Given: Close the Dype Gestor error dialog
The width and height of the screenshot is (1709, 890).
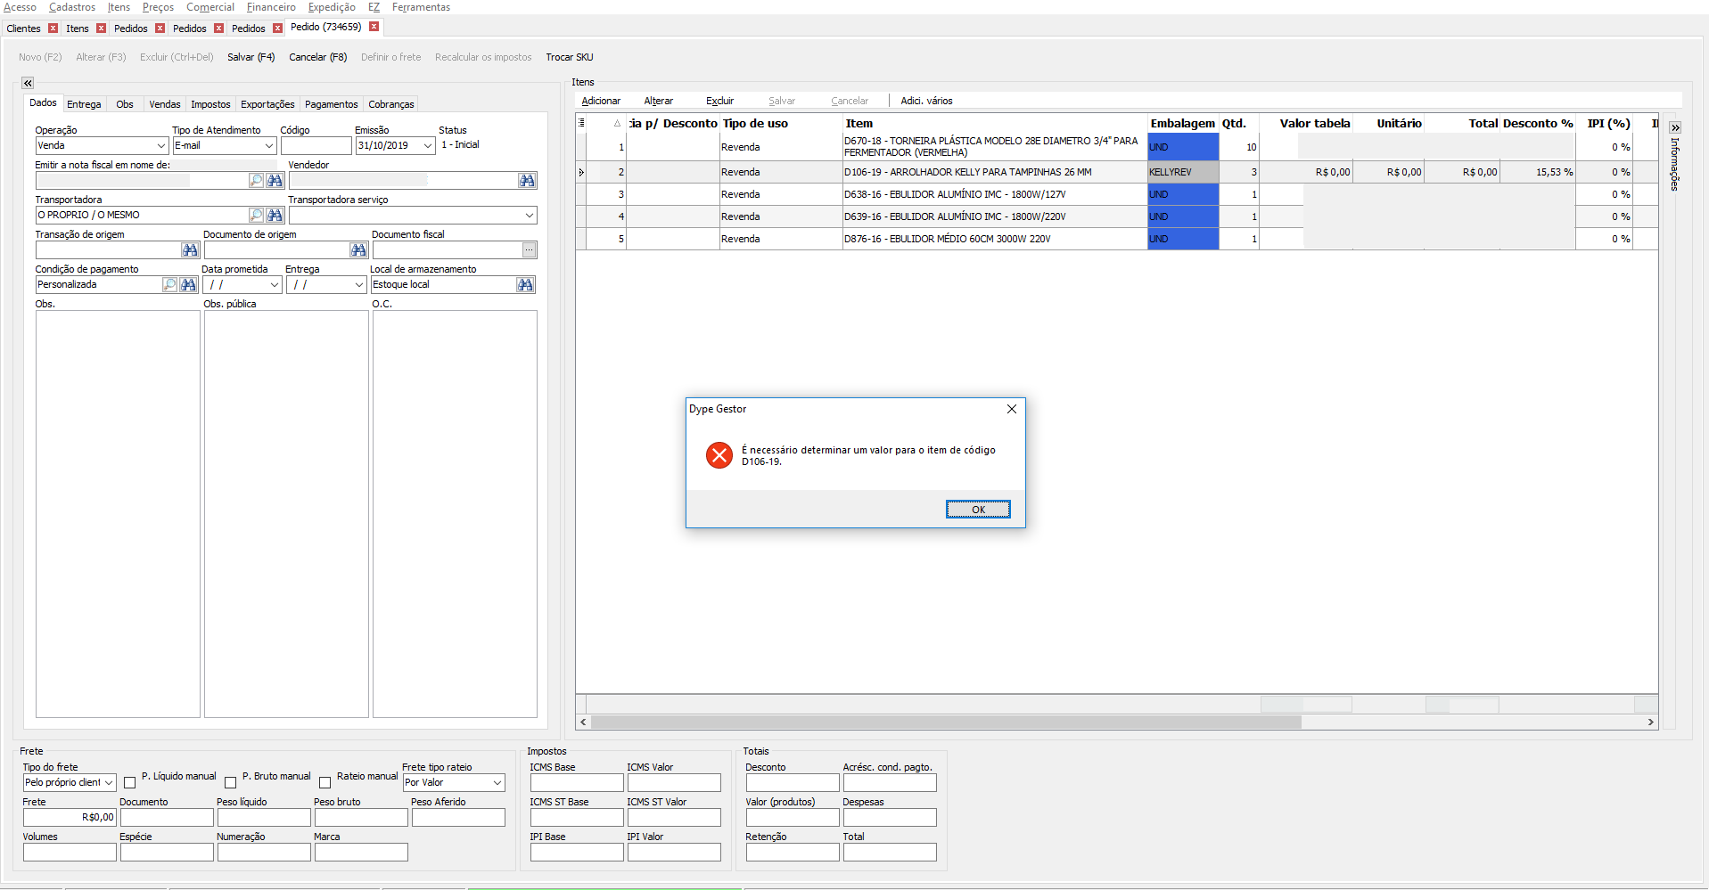Looking at the screenshot, I should (1011, 409).
